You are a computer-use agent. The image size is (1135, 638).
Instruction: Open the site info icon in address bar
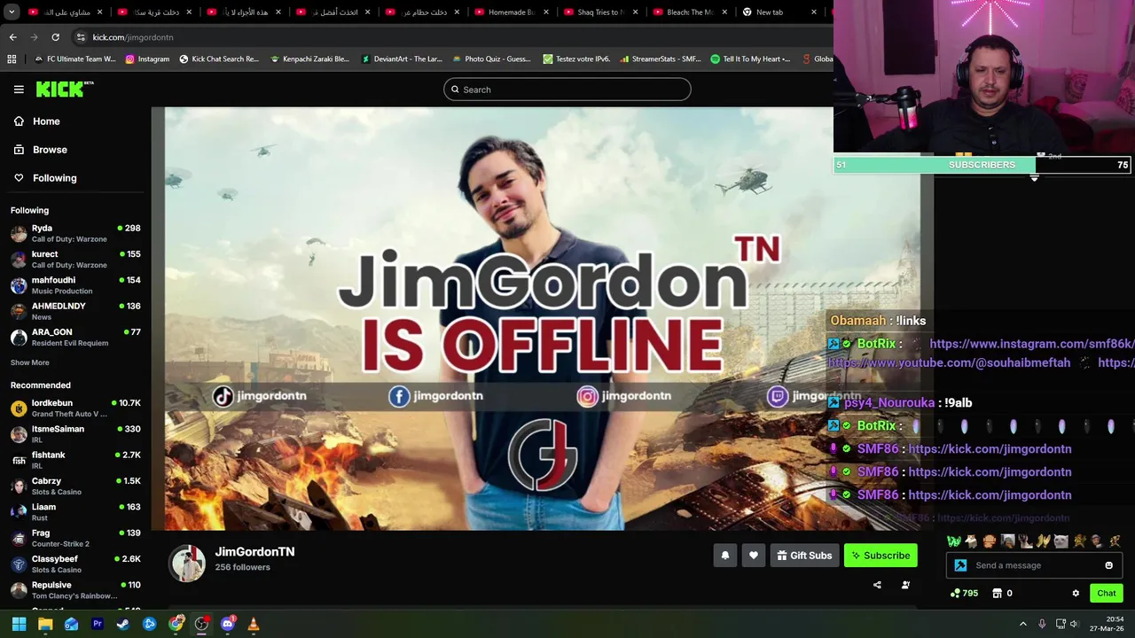click(x=81, y=37)
